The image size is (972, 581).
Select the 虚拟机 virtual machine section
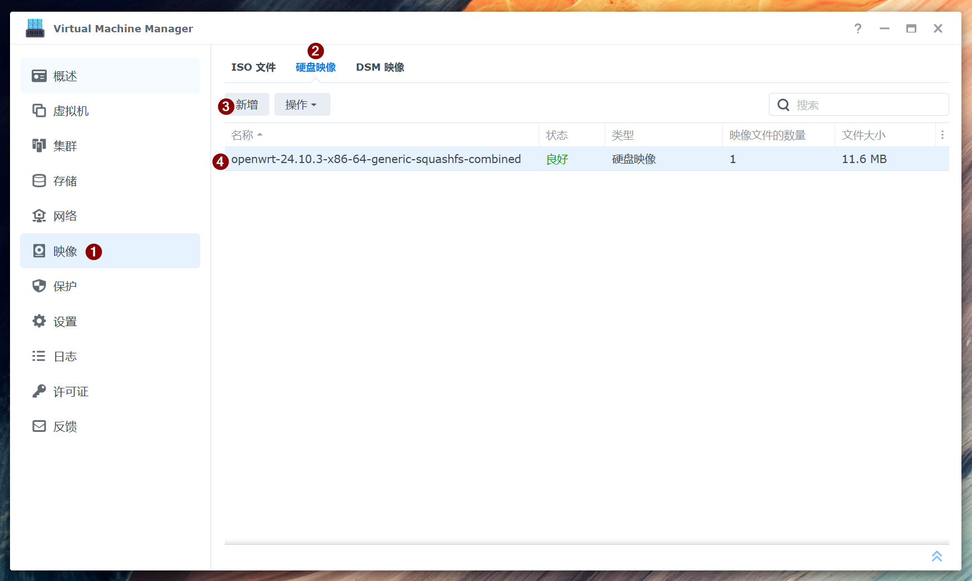click(x=70, y=111)
